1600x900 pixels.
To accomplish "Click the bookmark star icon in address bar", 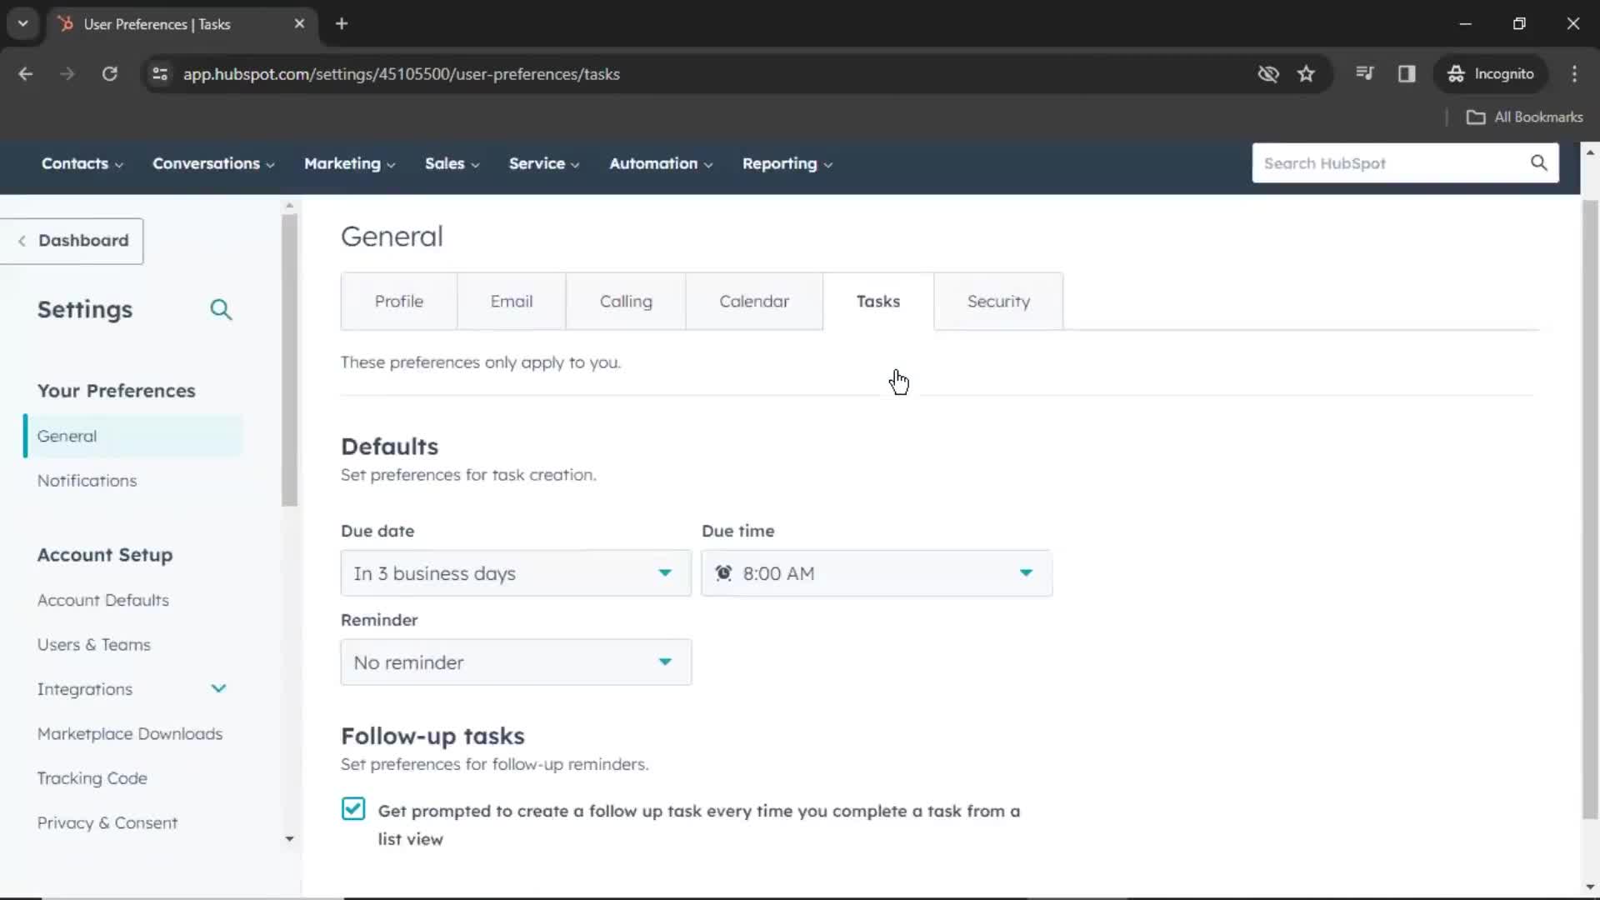I will click(x=1306, y=73).
